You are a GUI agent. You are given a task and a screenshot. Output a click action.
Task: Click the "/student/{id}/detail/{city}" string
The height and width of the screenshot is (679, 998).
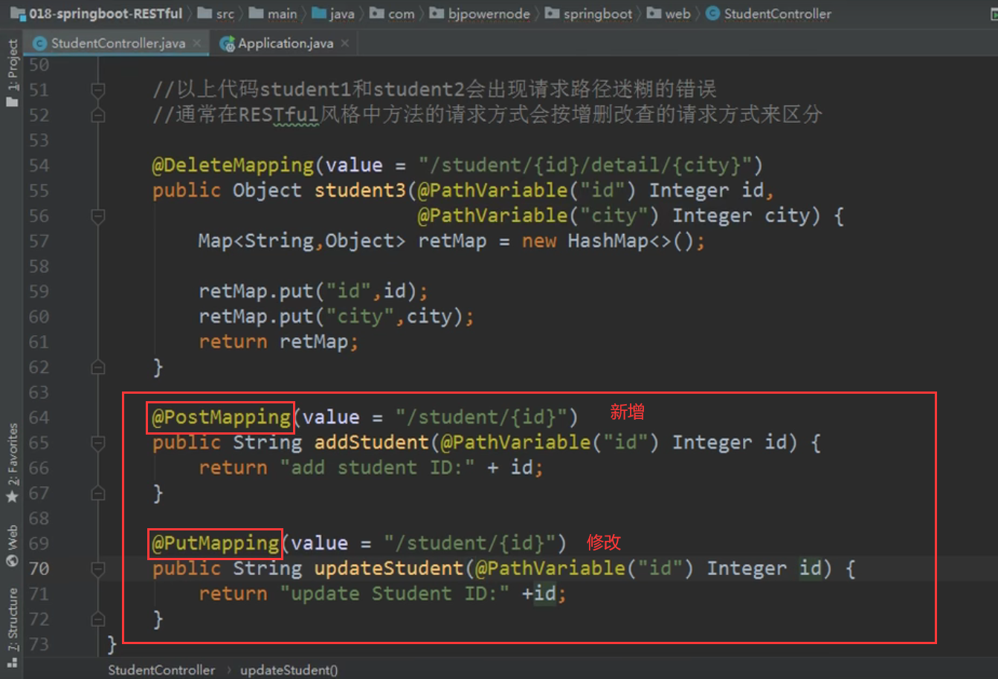click(x=585, y=165)
